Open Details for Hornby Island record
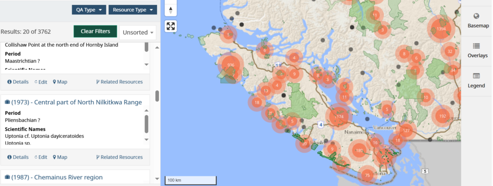Screen dimensions: 493x186 18,82
